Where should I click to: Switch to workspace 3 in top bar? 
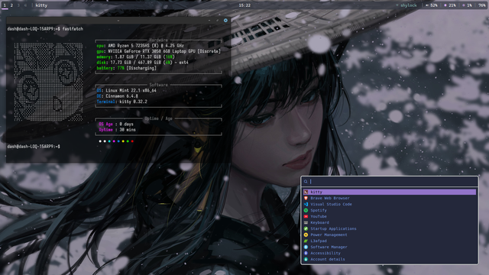pos(18,5)
